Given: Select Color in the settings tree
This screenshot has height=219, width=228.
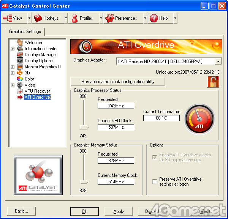Looking at the screenshot, I should (29, 79).
